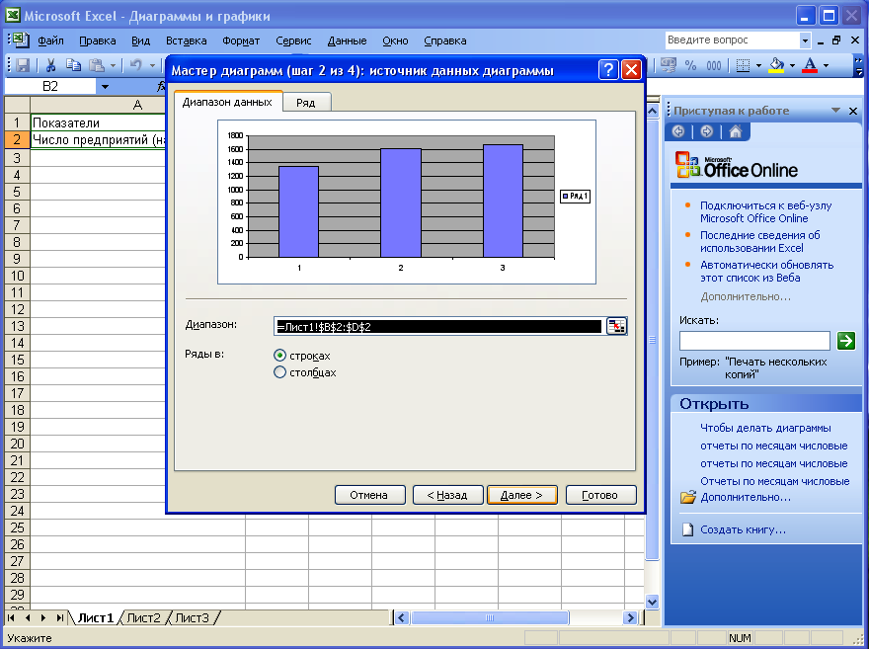The width and height of the screenshot is (869, 649).
Task: Click the 'Создать книгу...' link
Action: click(743, 529)
